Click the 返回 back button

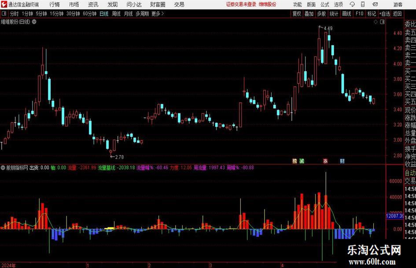tap(398, 14)
